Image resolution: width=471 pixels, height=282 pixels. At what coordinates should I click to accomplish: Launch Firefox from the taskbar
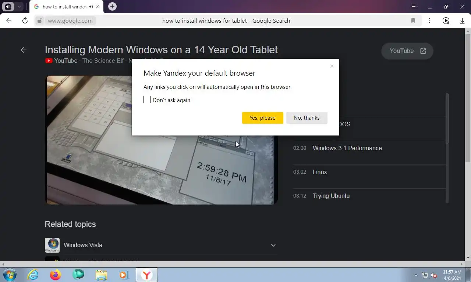pos(56,275)
